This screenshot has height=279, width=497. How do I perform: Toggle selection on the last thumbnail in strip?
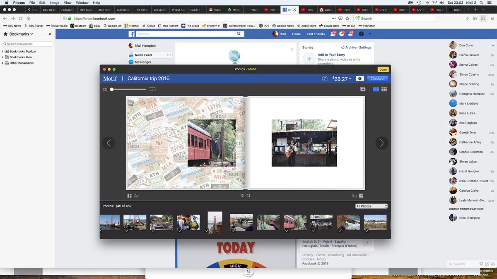tap(366, 230)
